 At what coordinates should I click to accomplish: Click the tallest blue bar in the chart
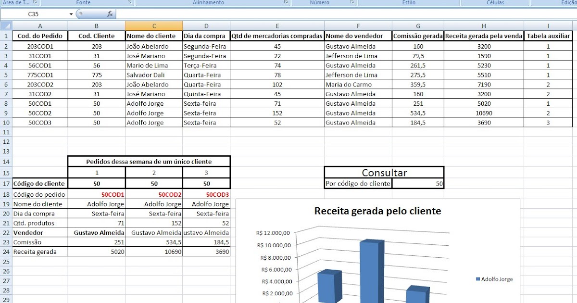(370, 269)
